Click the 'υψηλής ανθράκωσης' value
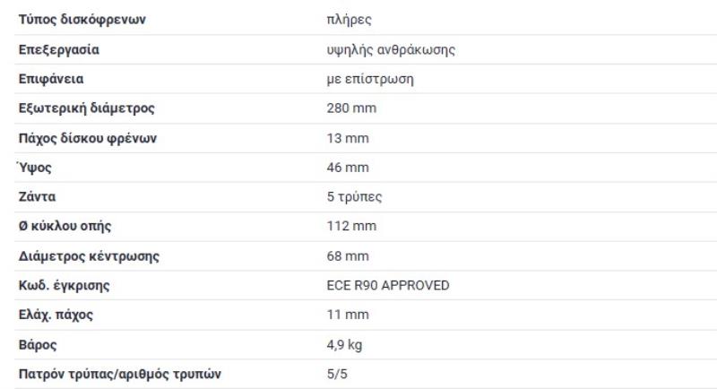This screenshot has height=389, width=717. pyautogui.click(x=393, y=50)
